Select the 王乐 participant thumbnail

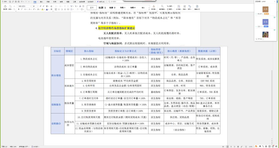tap(265, 21)
